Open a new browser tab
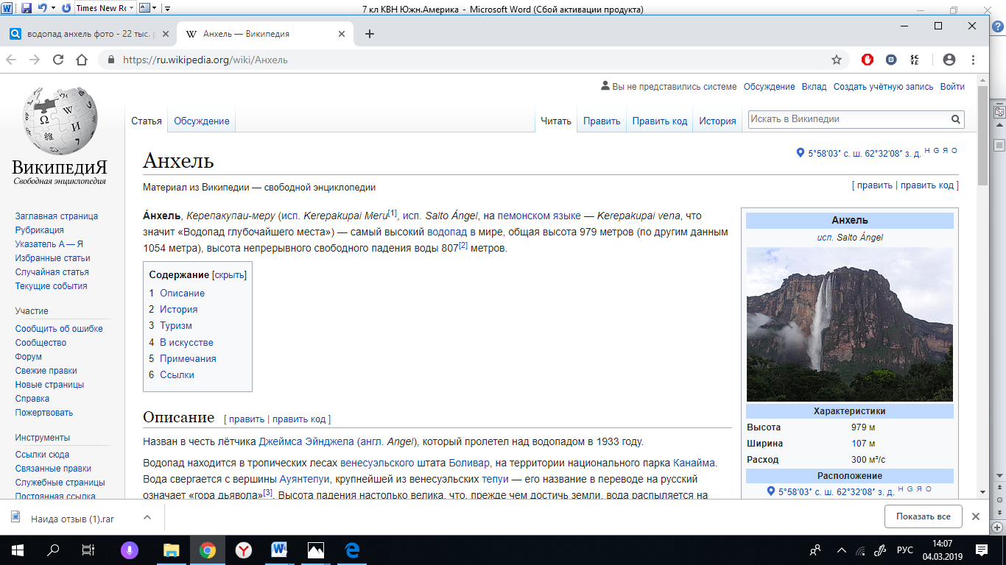Image resolution: width=1006 pixels, height=565 pixels. (x=370, y=34)
